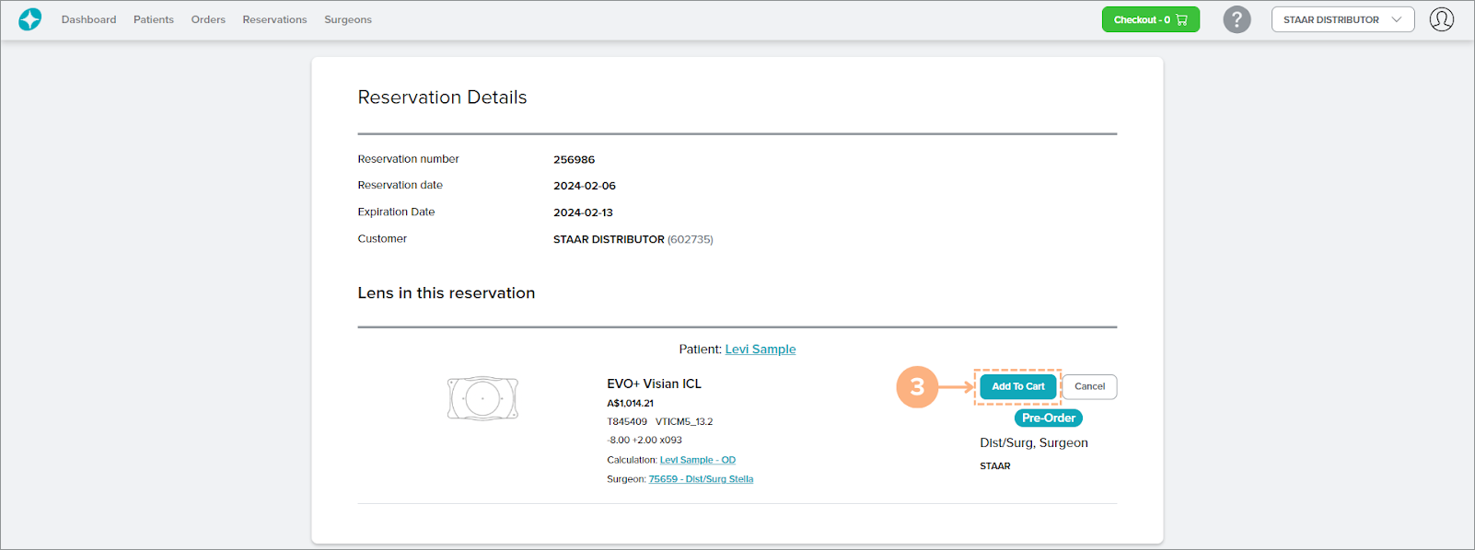1475x550 pixels.
Task: Expand the STAAR DISTRIBUTOR dropdown
Action: coord(1330,19)
